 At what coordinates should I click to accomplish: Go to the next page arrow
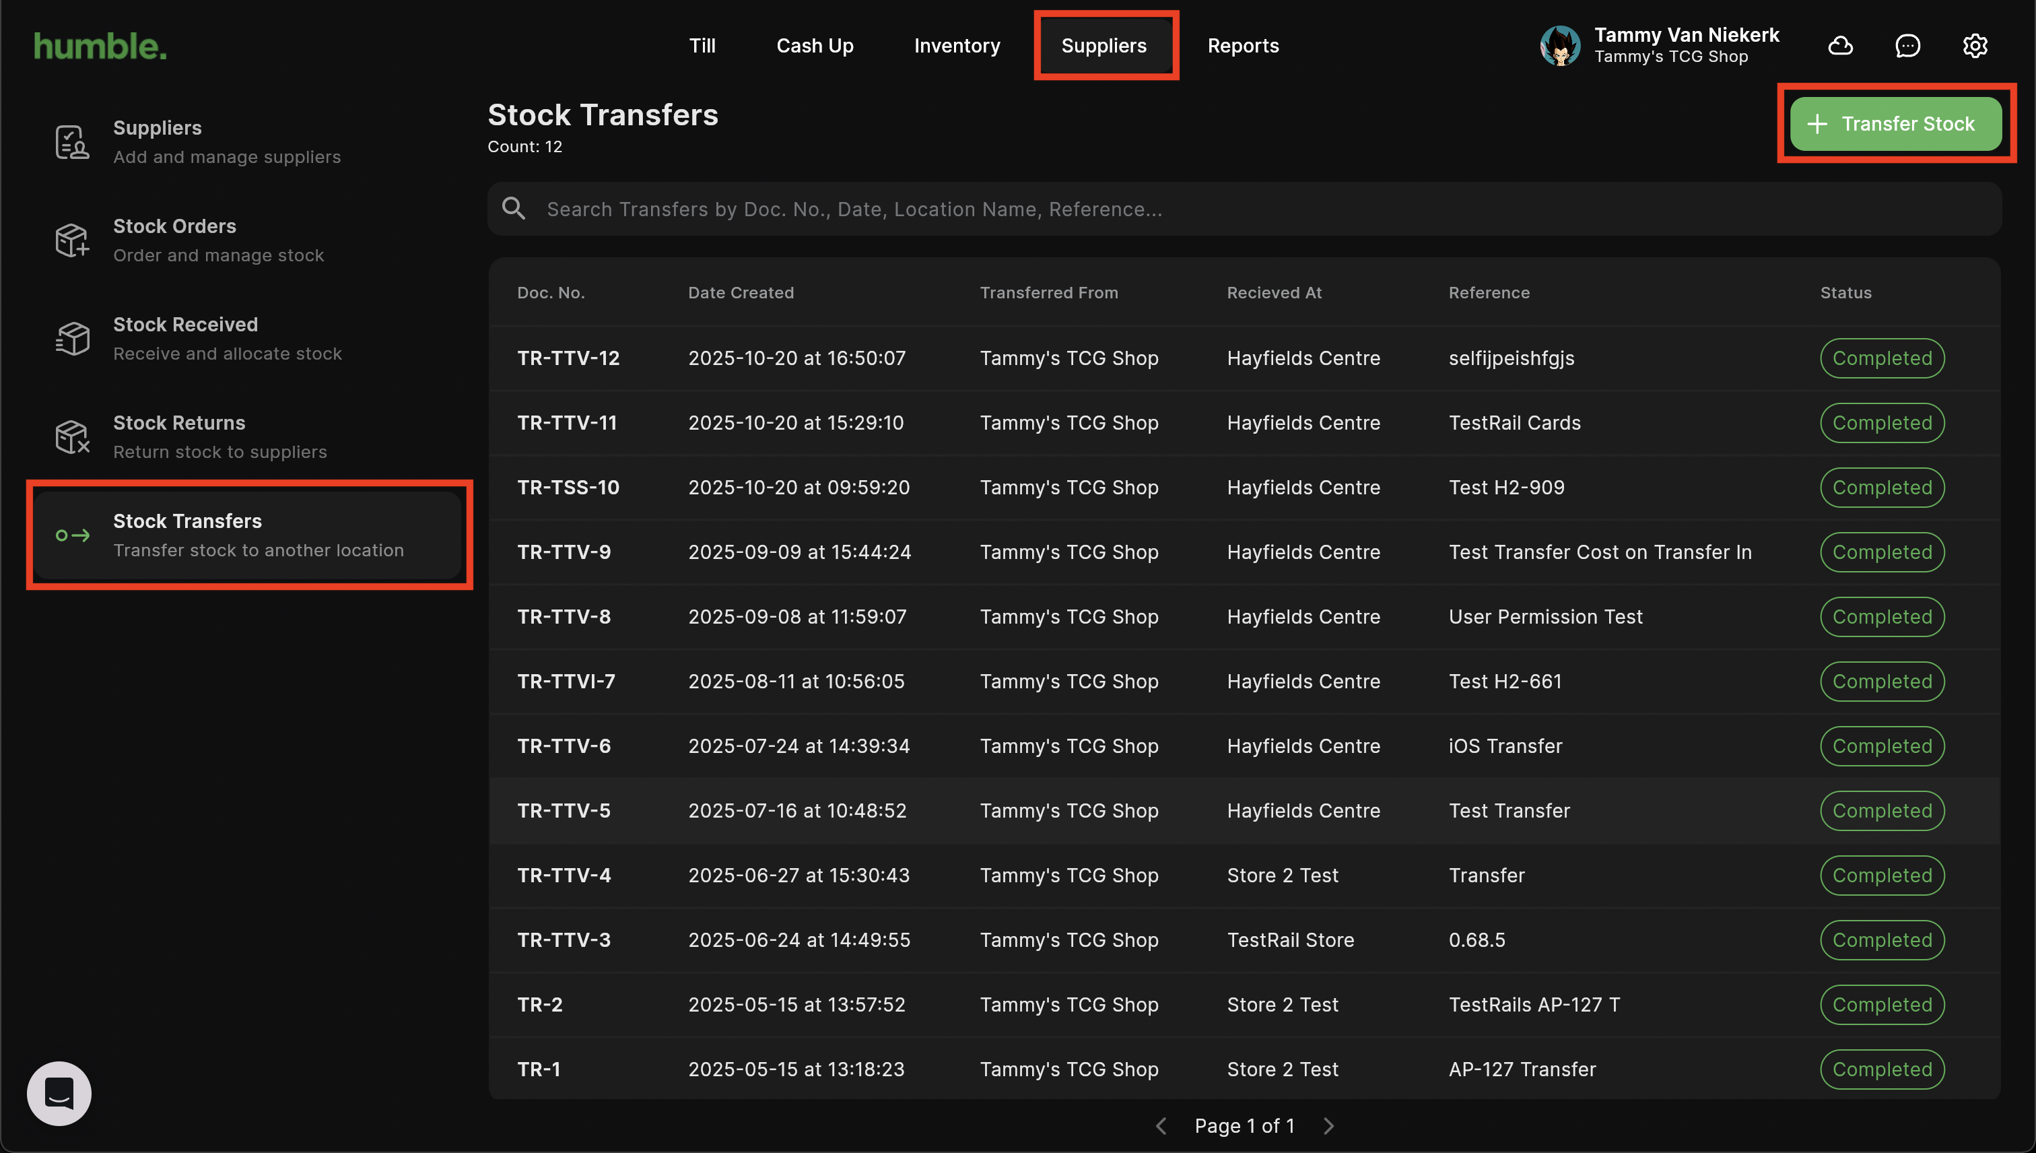pyautogui.click(x=1329, y=1126)
